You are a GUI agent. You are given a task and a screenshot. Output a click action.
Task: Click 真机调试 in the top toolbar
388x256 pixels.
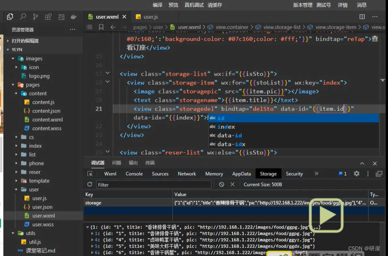tap(194, 5)
